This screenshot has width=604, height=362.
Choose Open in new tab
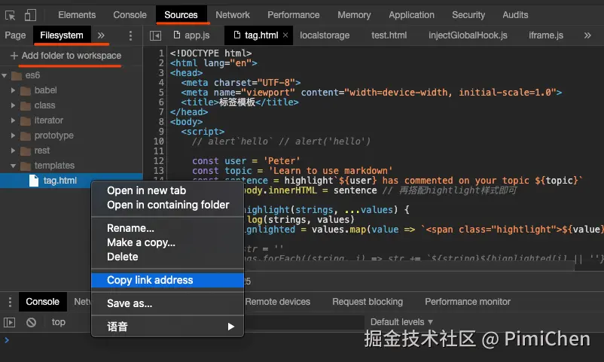pos(167,190)
